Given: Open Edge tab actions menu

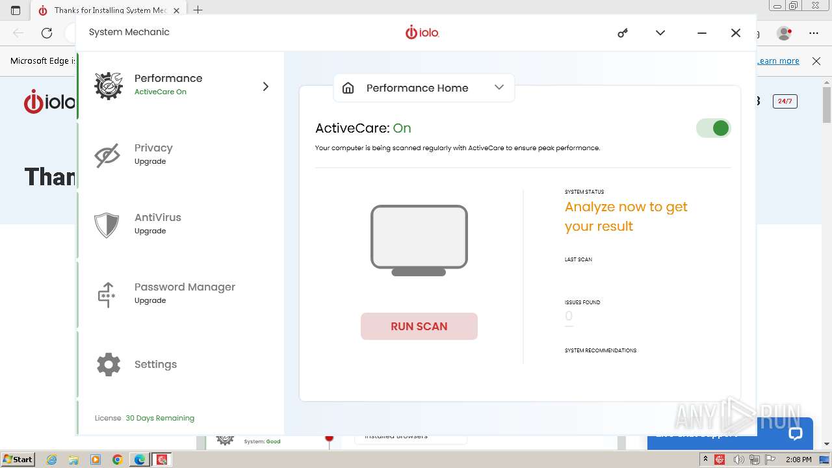Looking at the screenshot, I should pyautogui.click(x=16, y=10).
